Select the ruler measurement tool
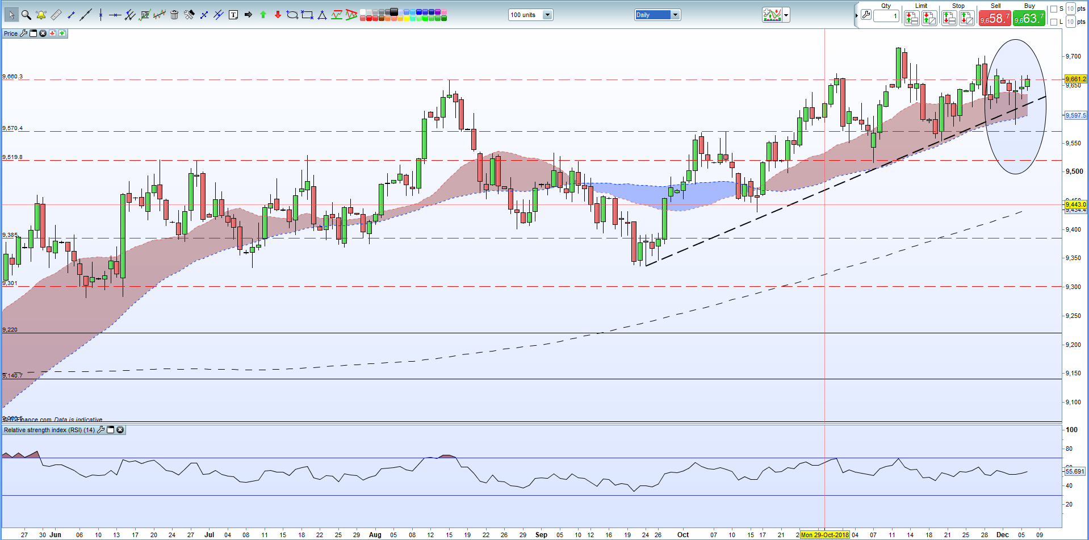1089x540 pixels. pos(56,15)
